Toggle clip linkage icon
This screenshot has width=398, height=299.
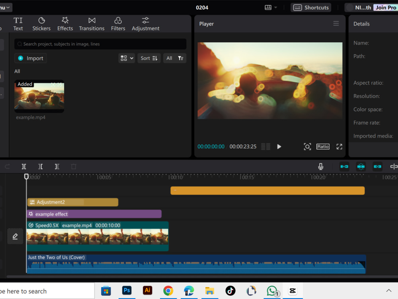pos(377,167)
